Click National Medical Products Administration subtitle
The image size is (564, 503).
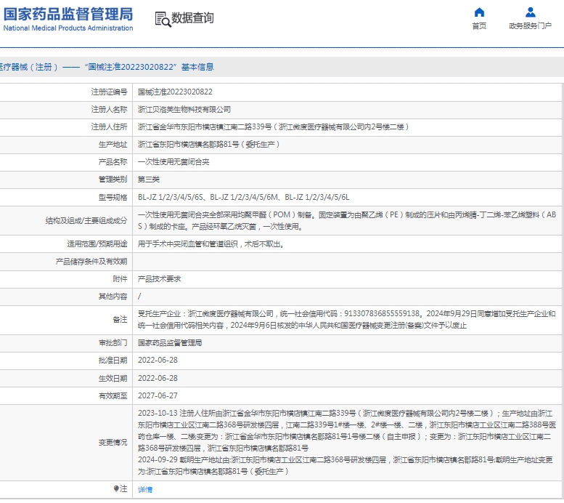(68, 28)
